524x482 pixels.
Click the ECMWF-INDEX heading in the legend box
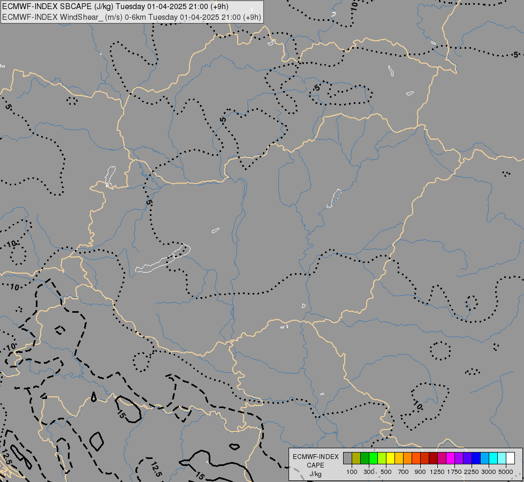(315, 457)
